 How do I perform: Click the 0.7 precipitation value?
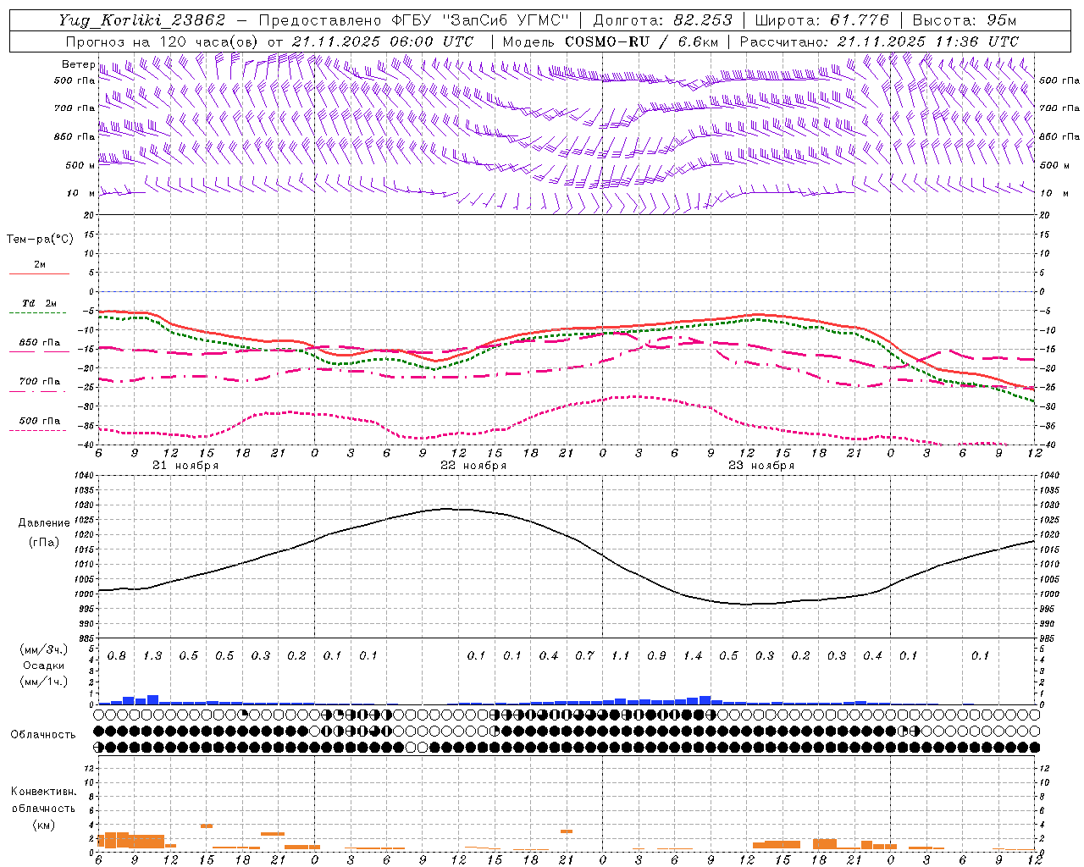(584, 656)
